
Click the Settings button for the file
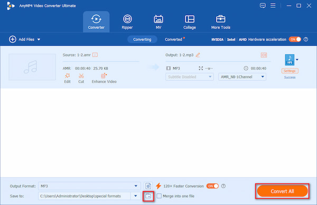point(290,71)
